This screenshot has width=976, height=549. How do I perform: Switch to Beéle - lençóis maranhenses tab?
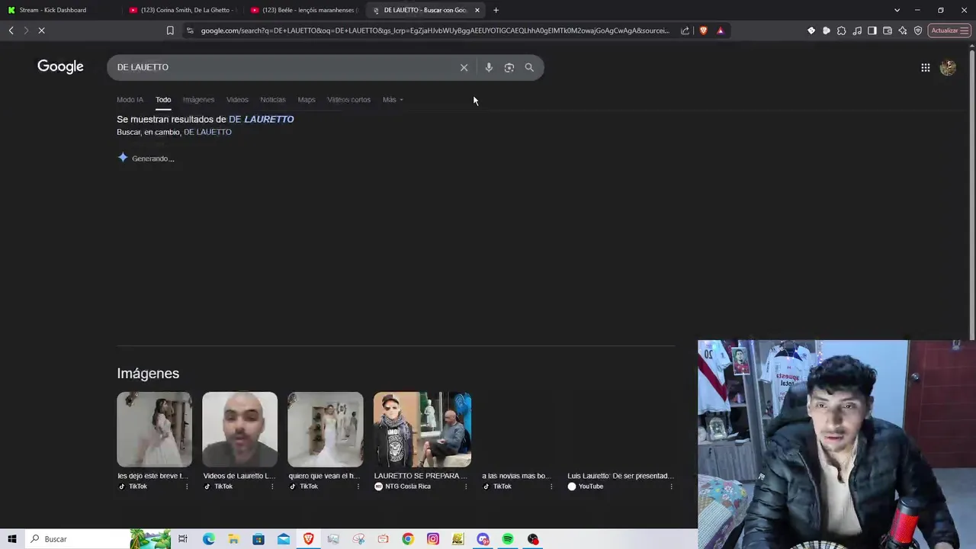pyautogui.click(x=305, y=10)
